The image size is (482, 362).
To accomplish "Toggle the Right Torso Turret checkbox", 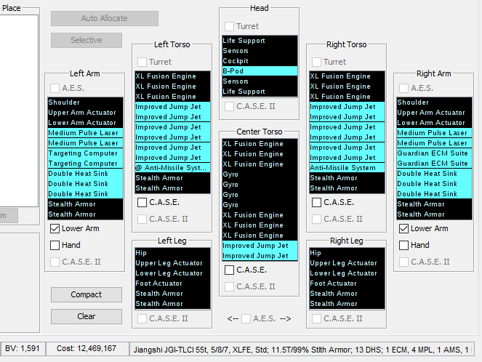I will pyautogui.click(x=316, y=62).
